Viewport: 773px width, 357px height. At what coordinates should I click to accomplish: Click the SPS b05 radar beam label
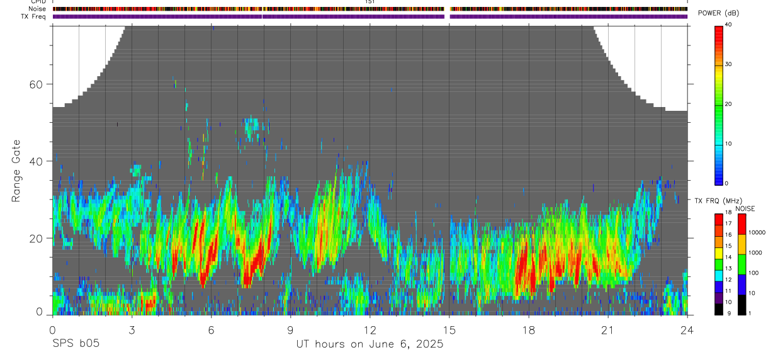[75, 344]
